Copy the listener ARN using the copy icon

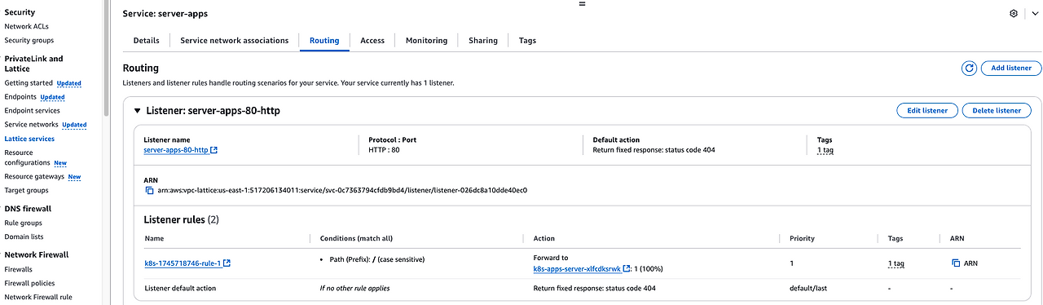[x=149, y=190]
